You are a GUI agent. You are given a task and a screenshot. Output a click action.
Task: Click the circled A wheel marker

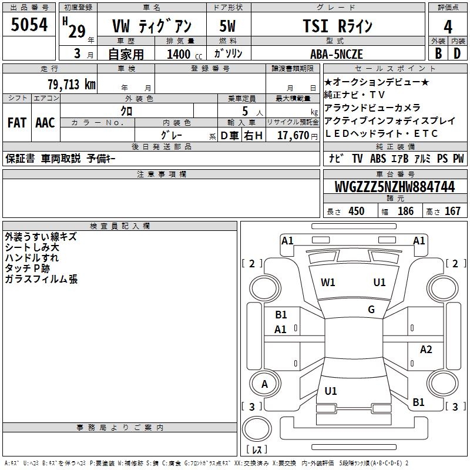coord(264,384)
